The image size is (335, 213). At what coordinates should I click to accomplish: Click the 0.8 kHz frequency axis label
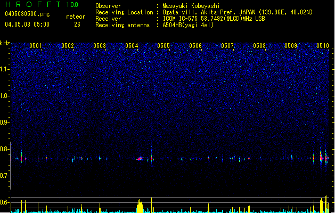coord(4,149)
